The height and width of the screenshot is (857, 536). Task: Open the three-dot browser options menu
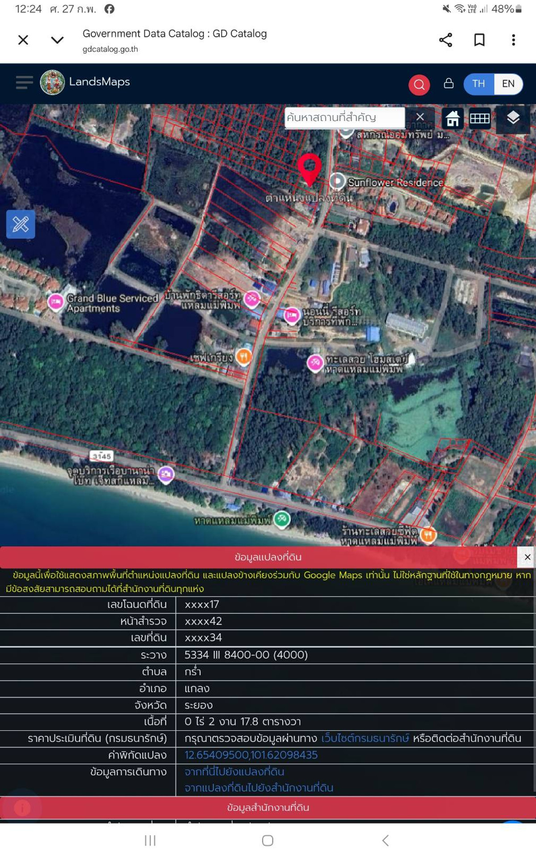(513, 40)
